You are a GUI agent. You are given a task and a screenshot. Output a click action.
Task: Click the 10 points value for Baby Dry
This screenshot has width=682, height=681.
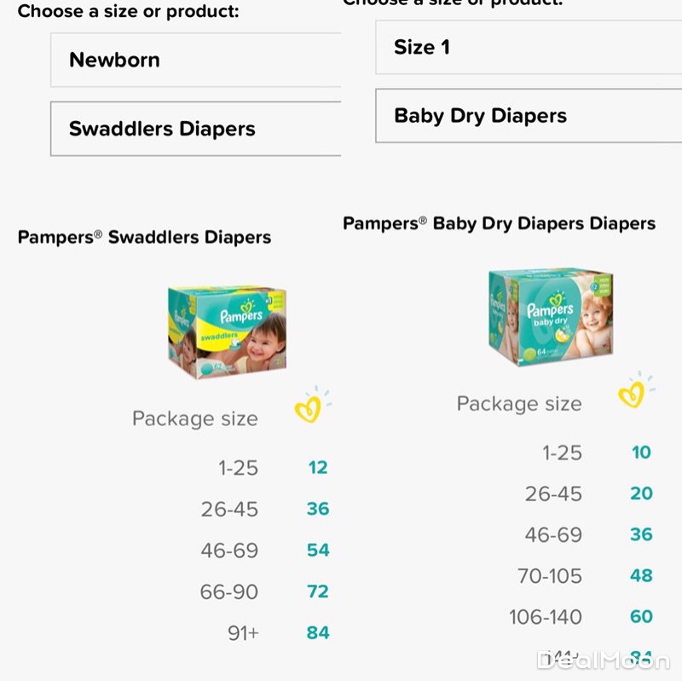[x=641, y=453]
